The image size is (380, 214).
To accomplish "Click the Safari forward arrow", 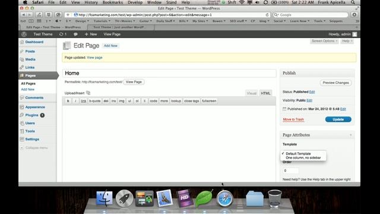I will (29, 15).
